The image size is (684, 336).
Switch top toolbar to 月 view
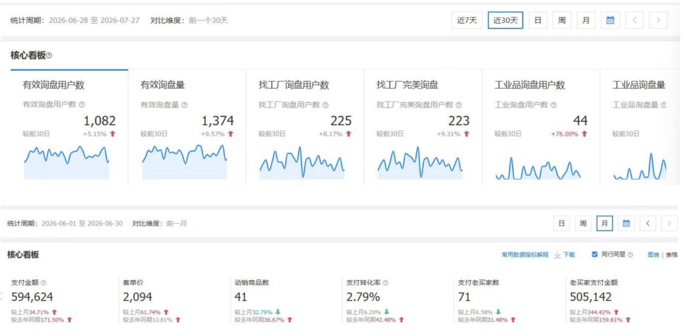[586, 20]
